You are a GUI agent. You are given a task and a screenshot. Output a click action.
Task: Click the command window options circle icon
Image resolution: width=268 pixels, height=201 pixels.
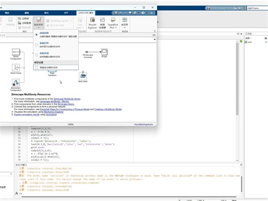[241, 165]
